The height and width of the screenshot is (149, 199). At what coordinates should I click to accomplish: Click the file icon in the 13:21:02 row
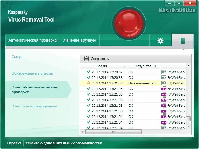(164, 83)
